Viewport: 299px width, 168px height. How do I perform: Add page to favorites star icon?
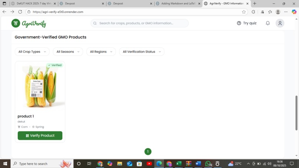[x=244, y=12]
